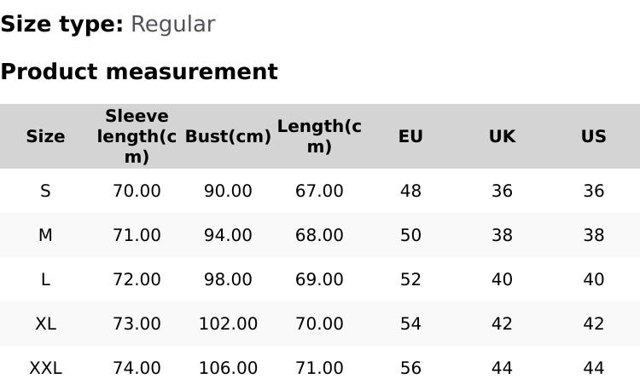Image resolution: width=640 pixels, height=390 pixels.
Task: Click the bust value 102.00
Action: (228, 324)
